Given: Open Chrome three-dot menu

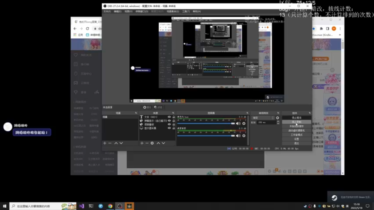Looking at the screenshot, I should pyautogui.click(x=340, y=28).
